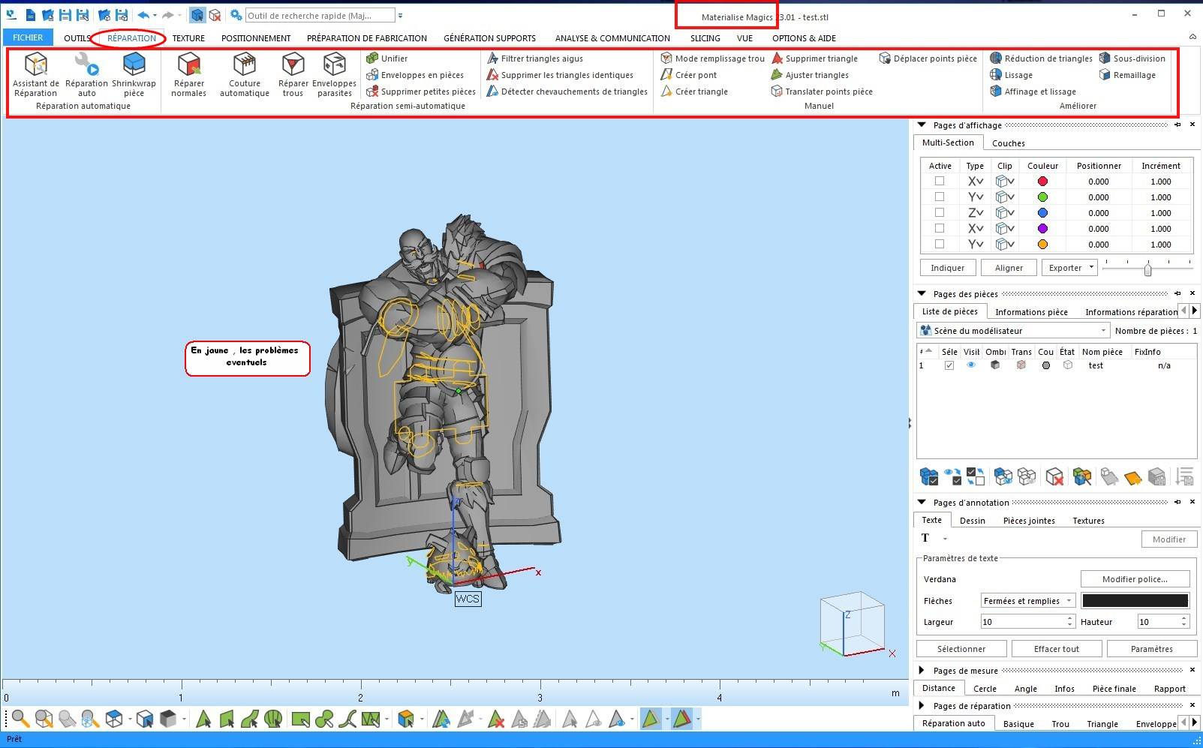The width and height of the screenshot is (1203, 748).
Task: Choose the Réparer trous tool
Action: click(x=293, y=66)
